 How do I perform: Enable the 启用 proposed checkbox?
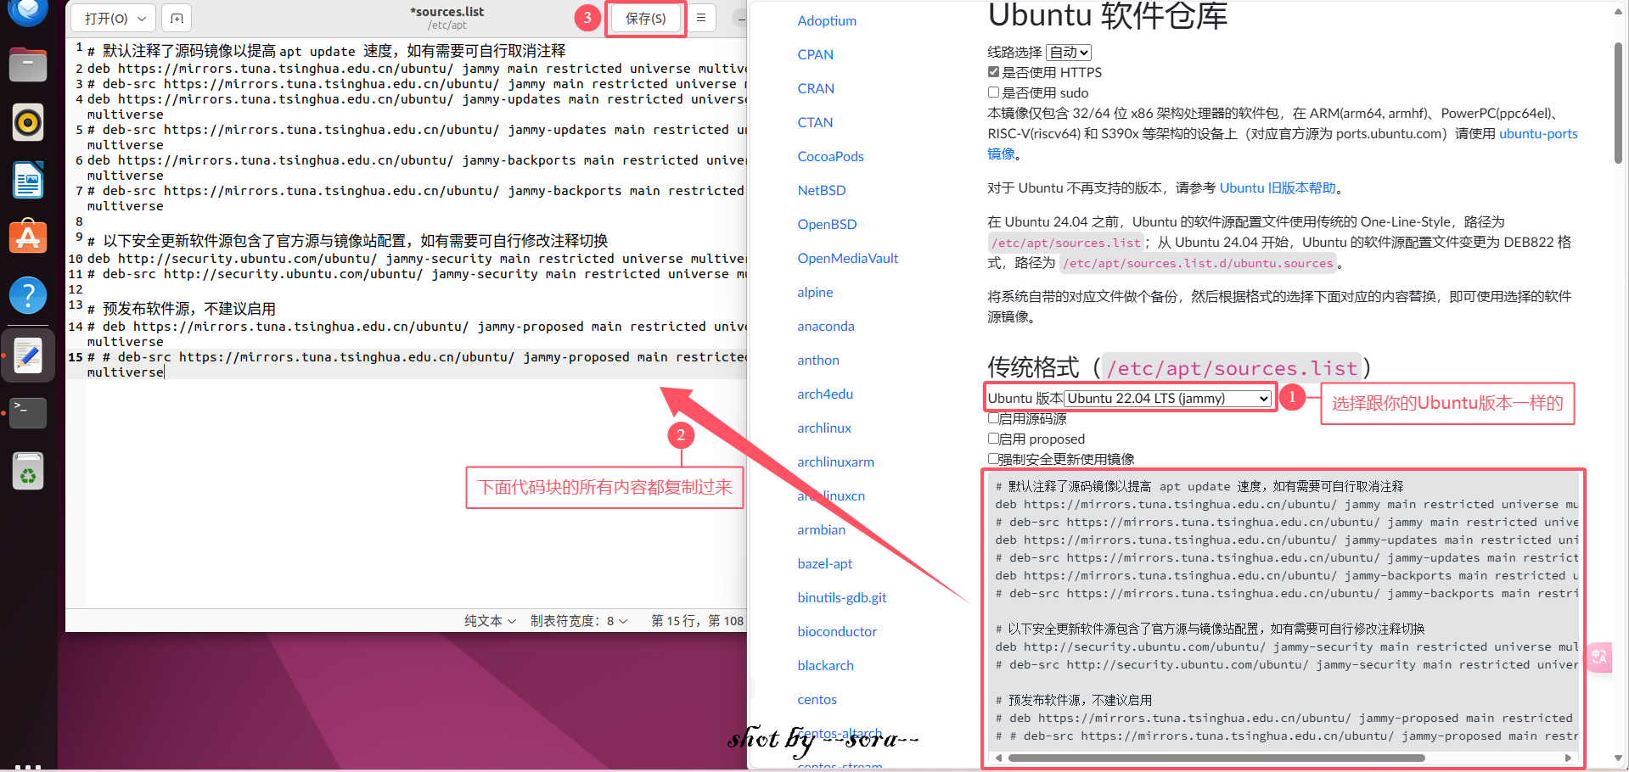(x=993, y=439)
